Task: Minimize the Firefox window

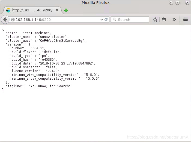Action: [171, 3]
